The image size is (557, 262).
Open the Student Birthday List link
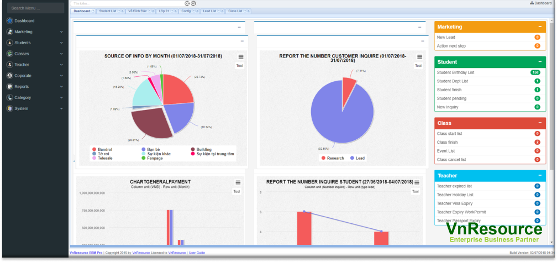tap(455, 72)
